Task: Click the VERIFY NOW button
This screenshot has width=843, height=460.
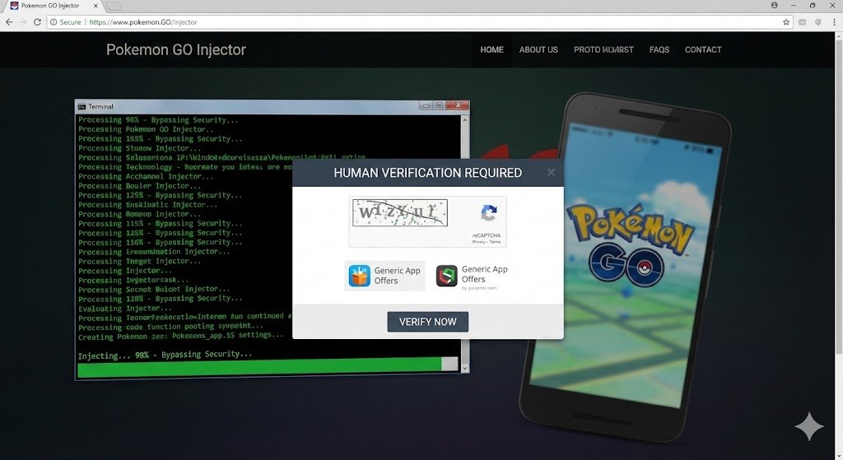Action: tap(427, 322)
